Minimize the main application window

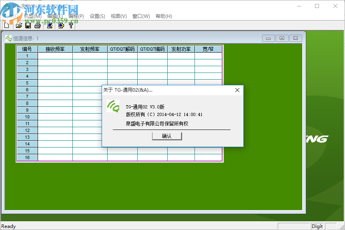(x=299, y=6)
